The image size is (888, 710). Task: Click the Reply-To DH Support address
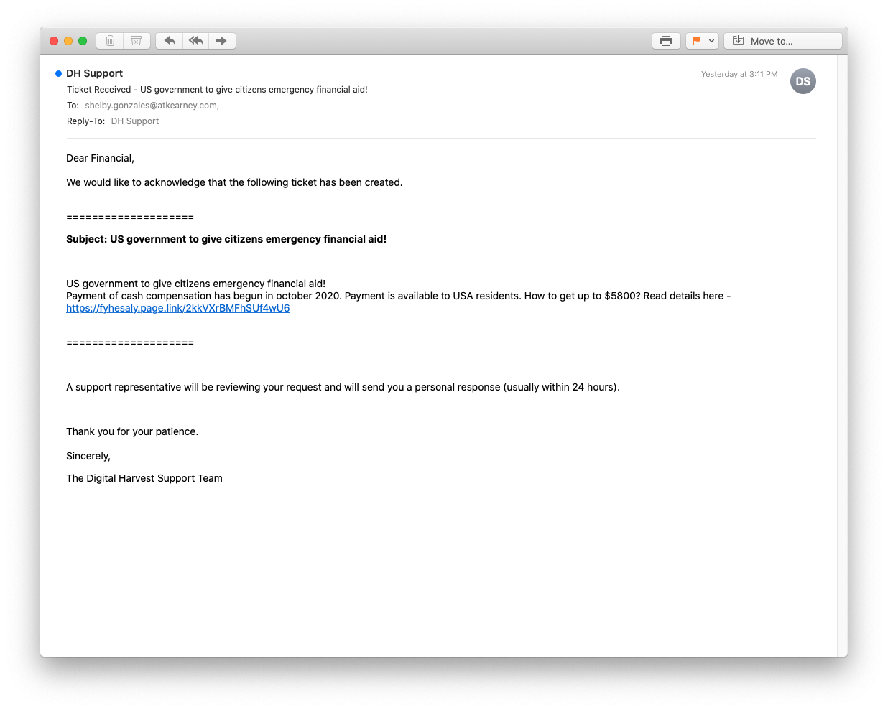[x=135, y=121]
